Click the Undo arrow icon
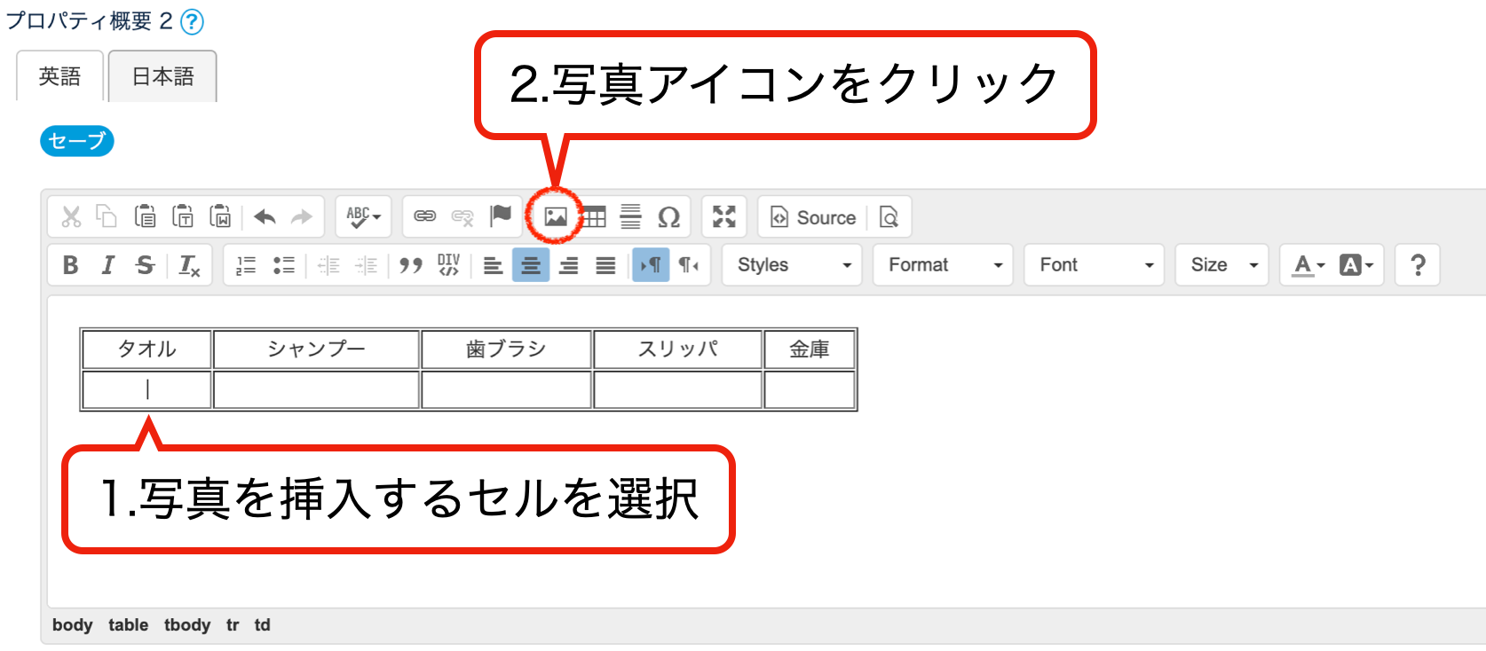 (265, 217)
